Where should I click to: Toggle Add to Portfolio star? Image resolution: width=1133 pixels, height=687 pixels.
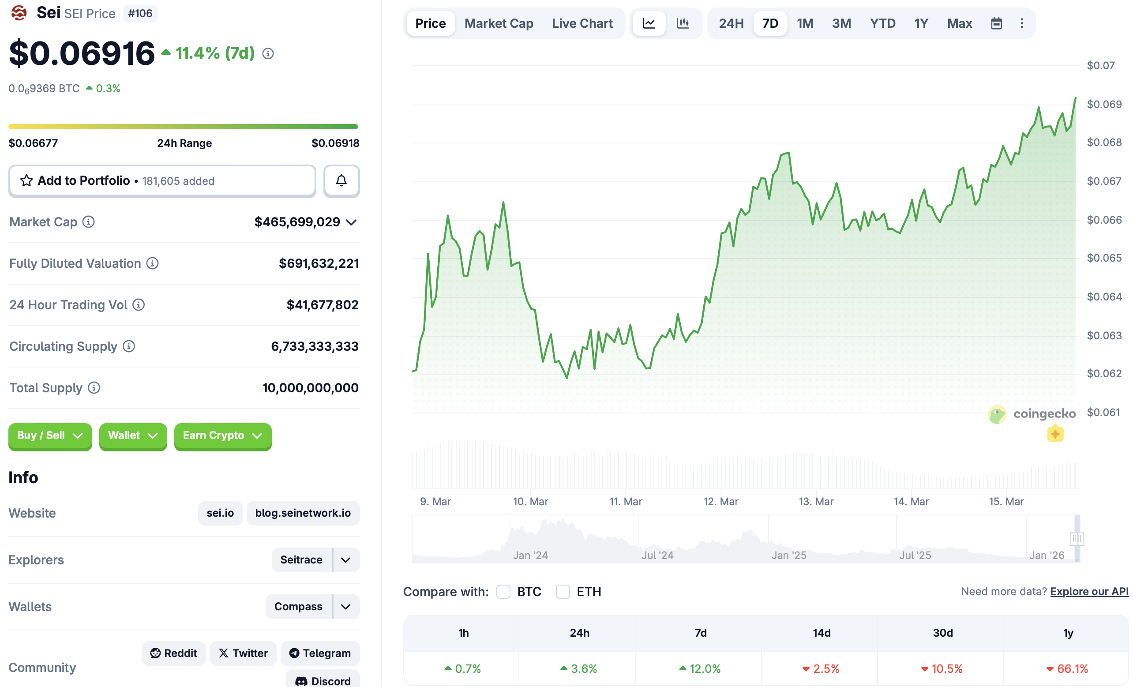click(26, 181)
